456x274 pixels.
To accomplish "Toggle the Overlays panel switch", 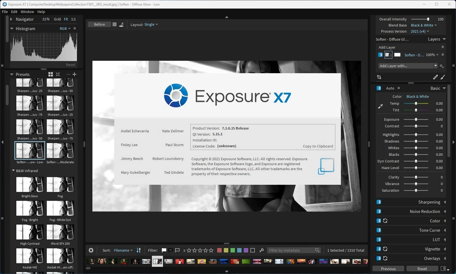I will pyautogui.click(x=379, y=258).
